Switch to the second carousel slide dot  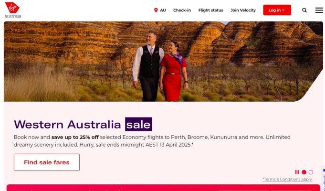click(311, 172)
